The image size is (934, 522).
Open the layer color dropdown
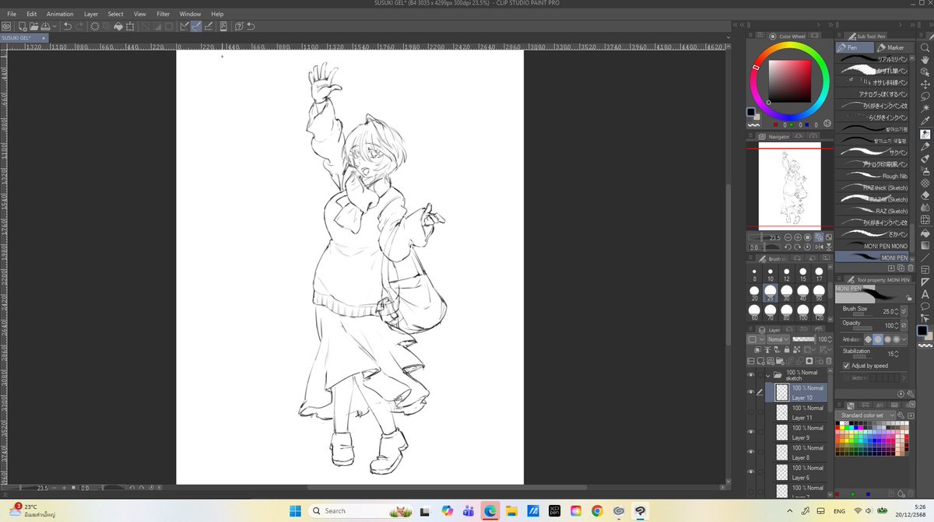click(x=754, y=339)
